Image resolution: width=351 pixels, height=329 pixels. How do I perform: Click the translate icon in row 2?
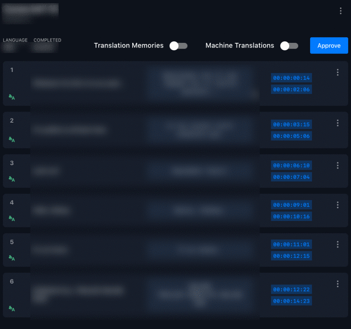click(12, 140)
